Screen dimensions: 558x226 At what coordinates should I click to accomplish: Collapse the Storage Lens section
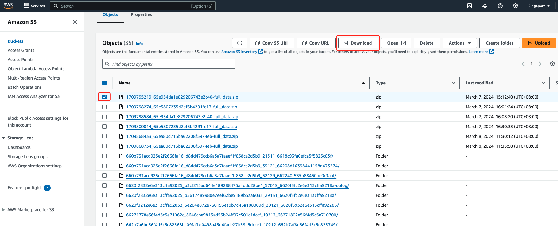(x=3, y=138)
